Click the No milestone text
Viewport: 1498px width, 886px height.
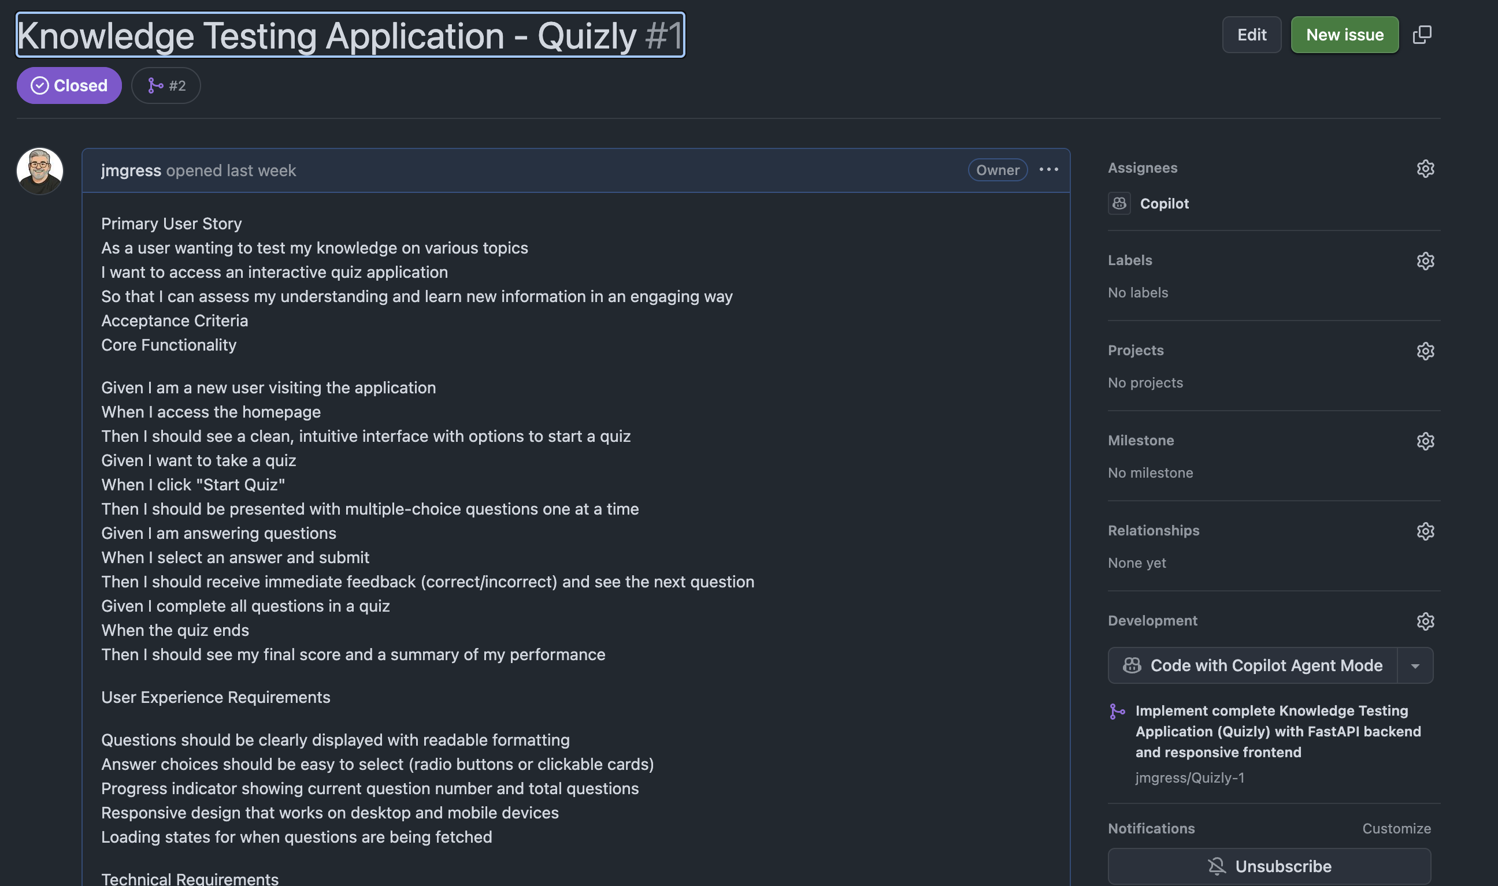pos(1151,473)
